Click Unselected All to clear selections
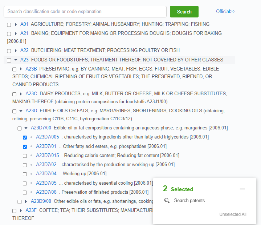This screenshot has height=225, width=261. (x=233, y=214)
